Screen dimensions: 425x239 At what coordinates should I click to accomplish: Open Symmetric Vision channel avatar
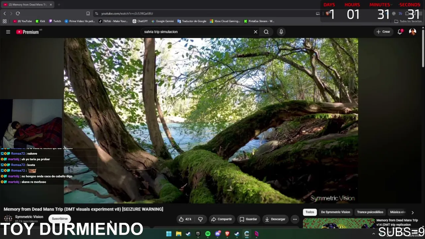[x=8, y=218]
